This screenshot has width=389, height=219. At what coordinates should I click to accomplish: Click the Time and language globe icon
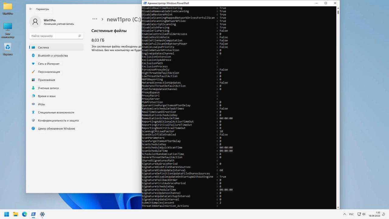33,96
